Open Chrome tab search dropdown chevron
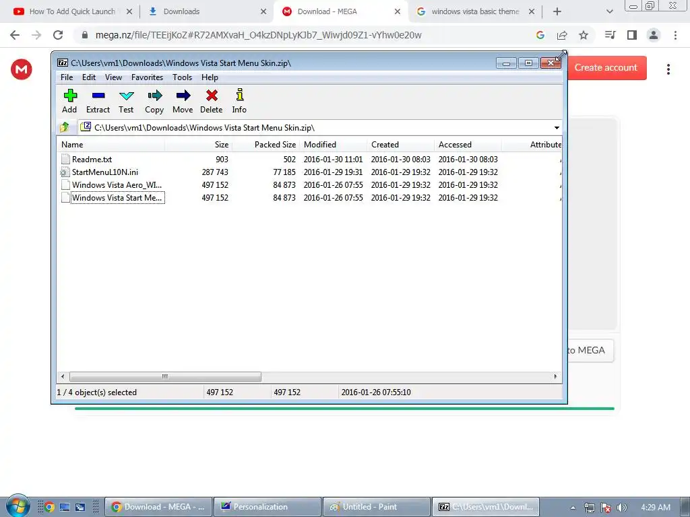Screen dimensions: 690x517 click(609, 11)
